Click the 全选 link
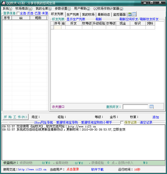 23,13
